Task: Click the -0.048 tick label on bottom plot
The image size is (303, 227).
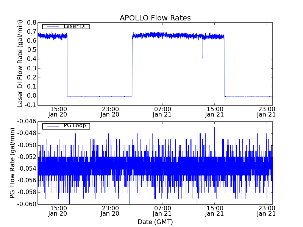Action: point(27,133)
